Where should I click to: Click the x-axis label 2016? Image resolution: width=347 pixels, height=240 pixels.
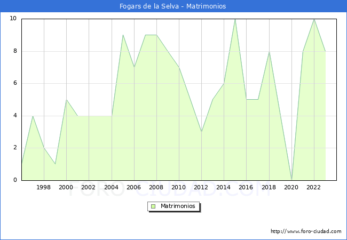pos(246,187)
